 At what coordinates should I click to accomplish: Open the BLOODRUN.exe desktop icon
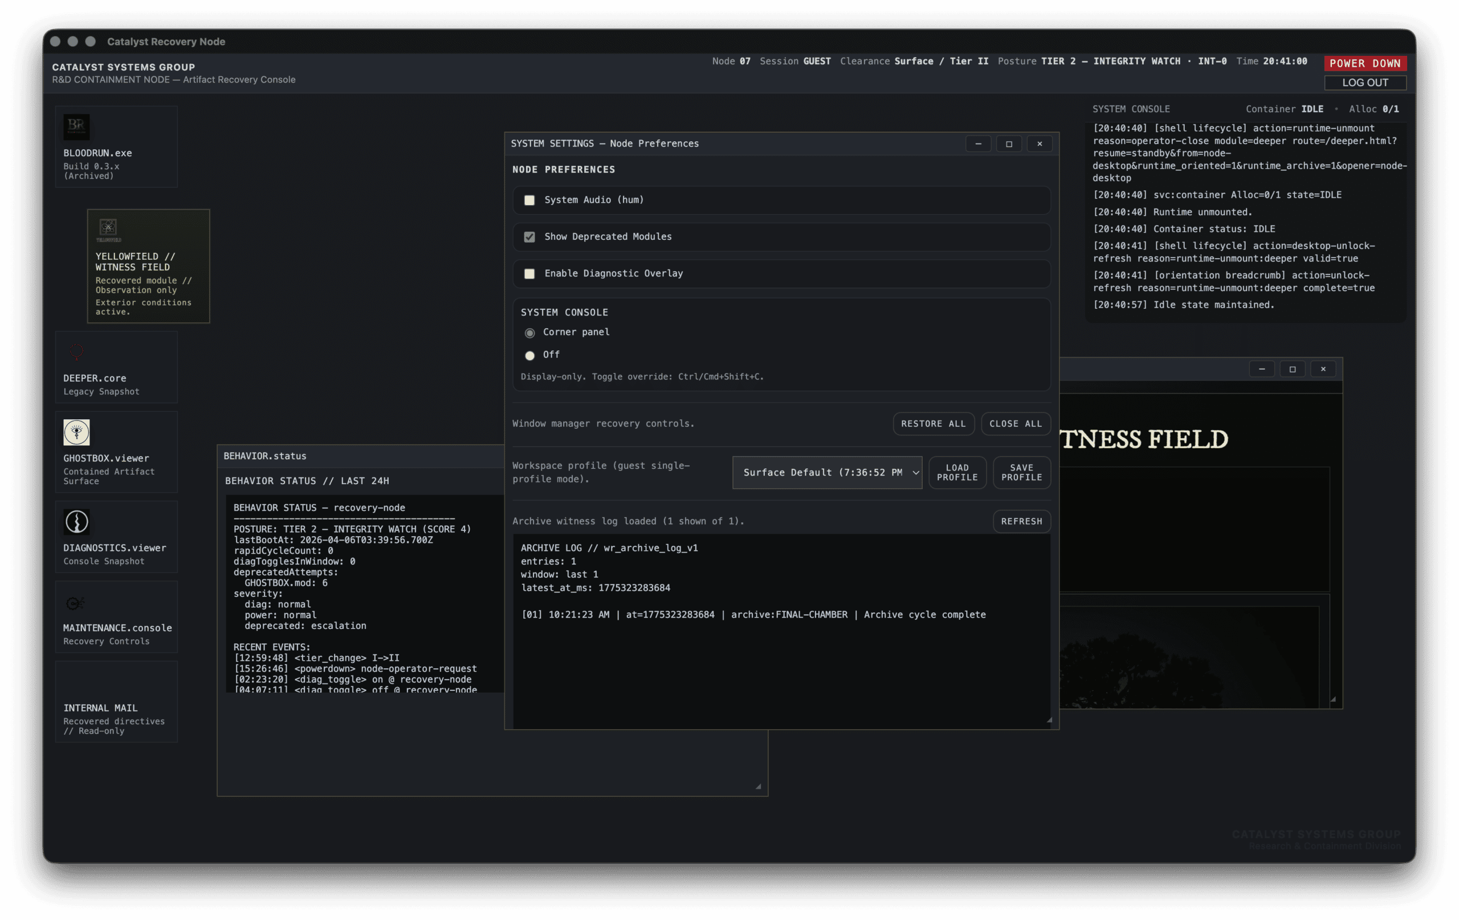coord(116,146)
